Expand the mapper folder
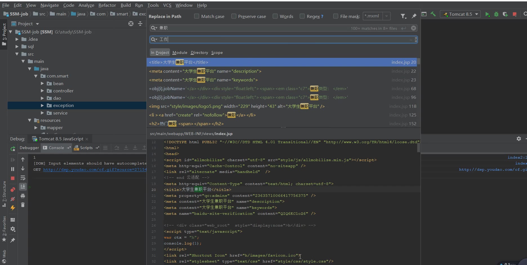Screen dimensions: 527x265 (36, 127)
